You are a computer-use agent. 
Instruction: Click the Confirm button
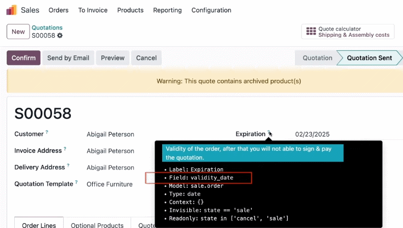tap(23, 58)
